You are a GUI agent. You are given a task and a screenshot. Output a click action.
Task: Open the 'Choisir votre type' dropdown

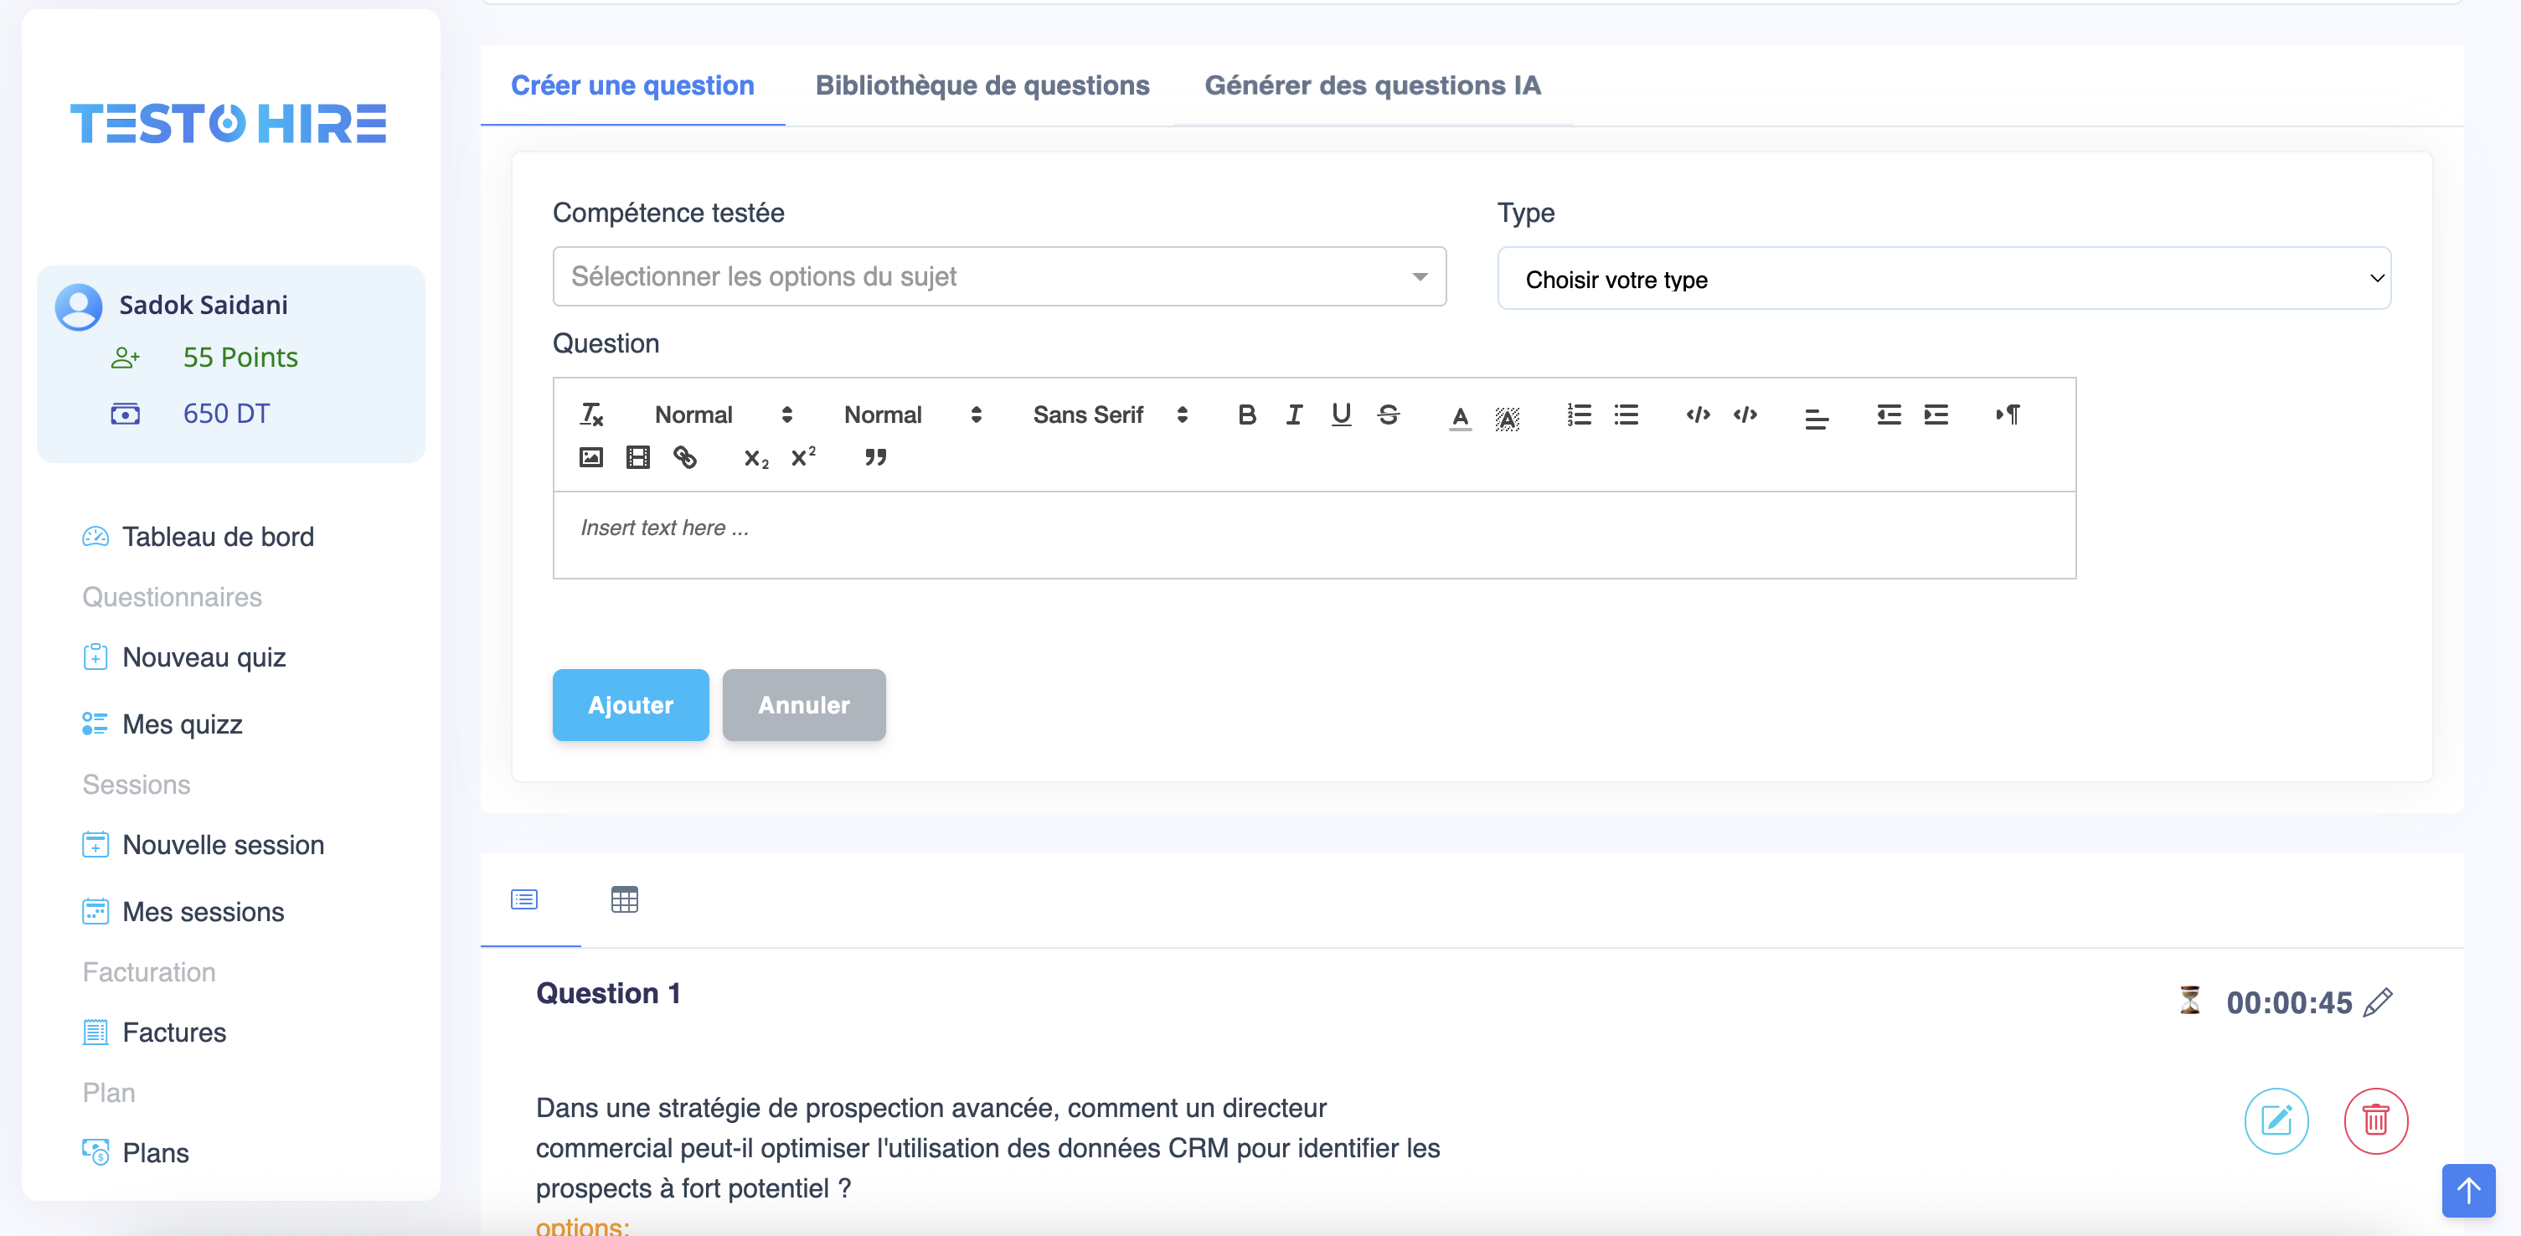[1944, 279]
